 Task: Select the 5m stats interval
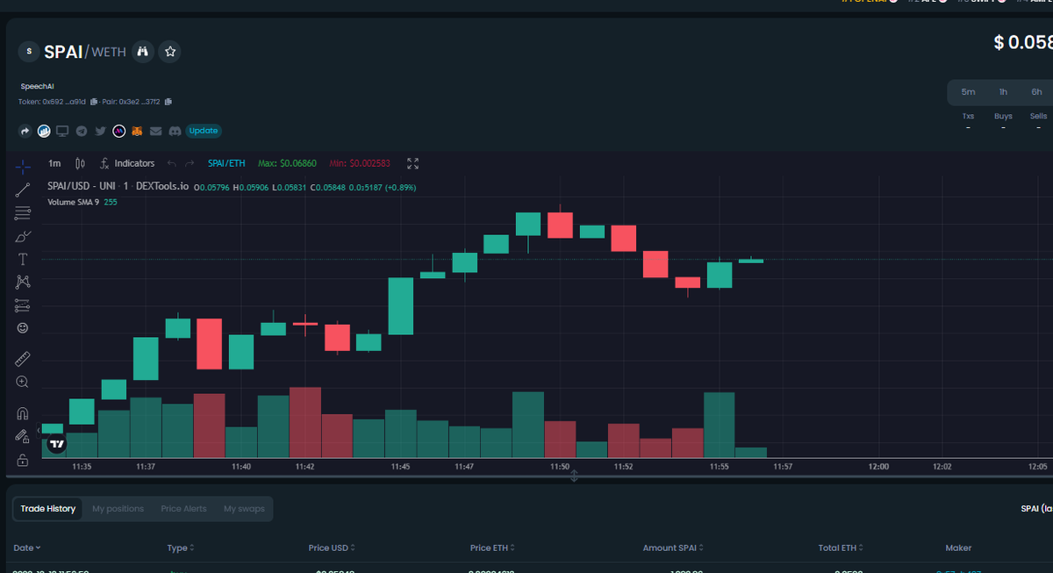click(968, 92)
